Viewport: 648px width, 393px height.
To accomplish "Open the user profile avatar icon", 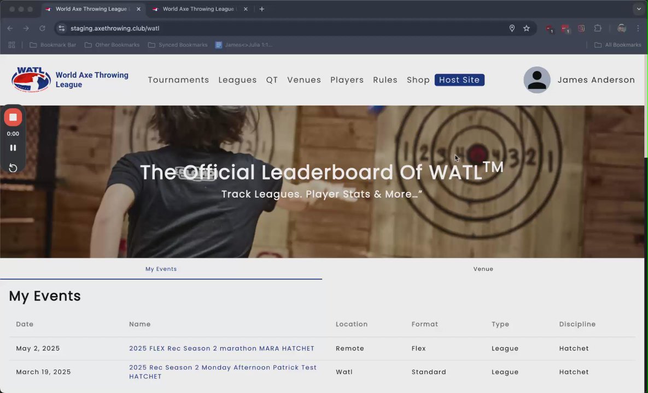I will point(537,80).
